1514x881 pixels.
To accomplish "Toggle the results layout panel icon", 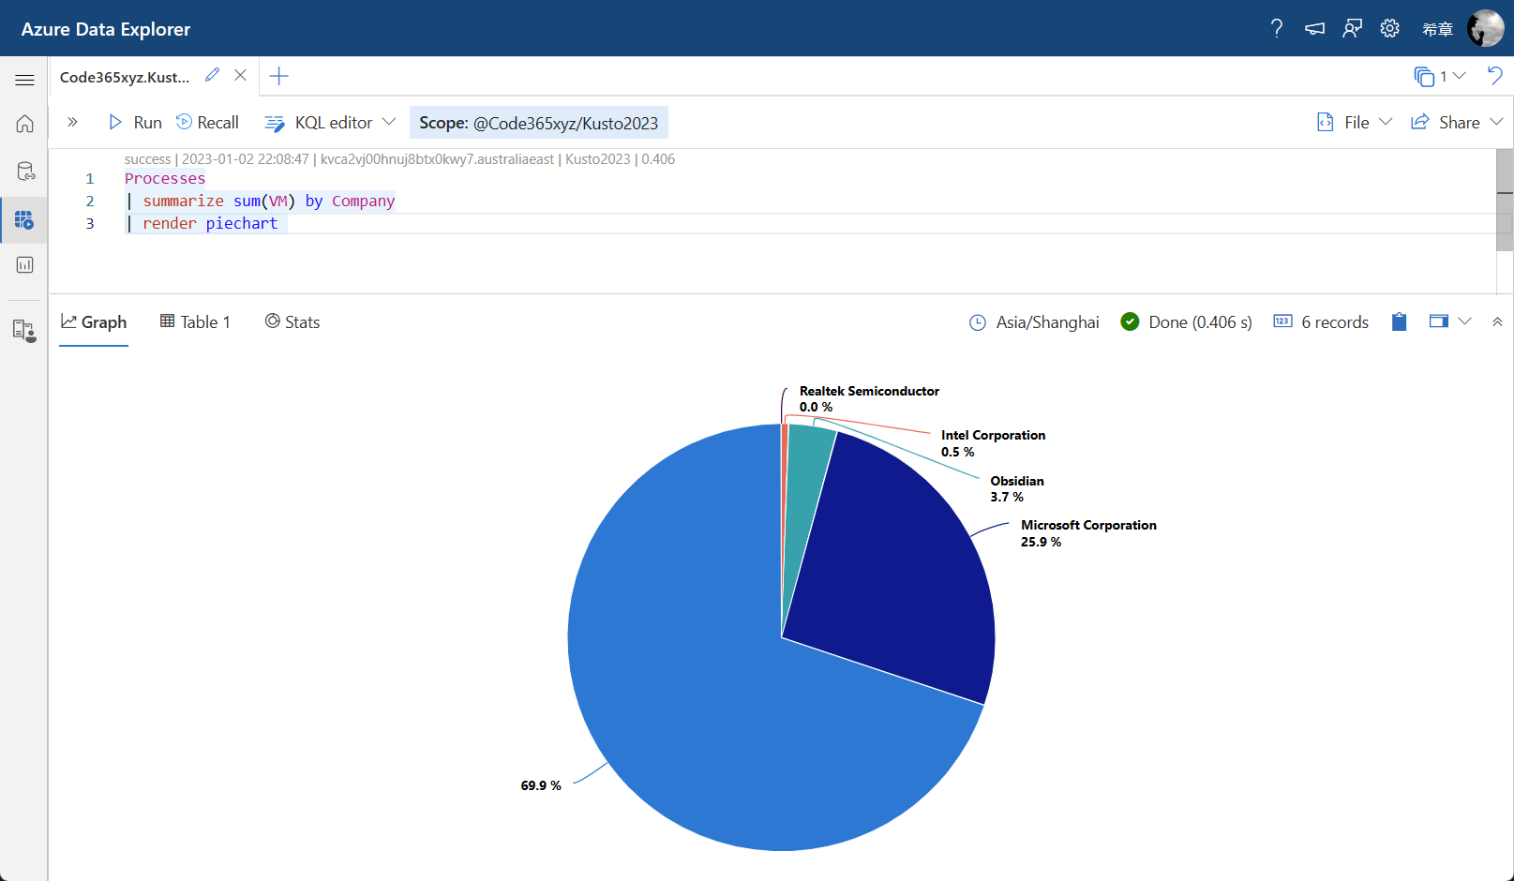I will click(x=1438, y=321).
